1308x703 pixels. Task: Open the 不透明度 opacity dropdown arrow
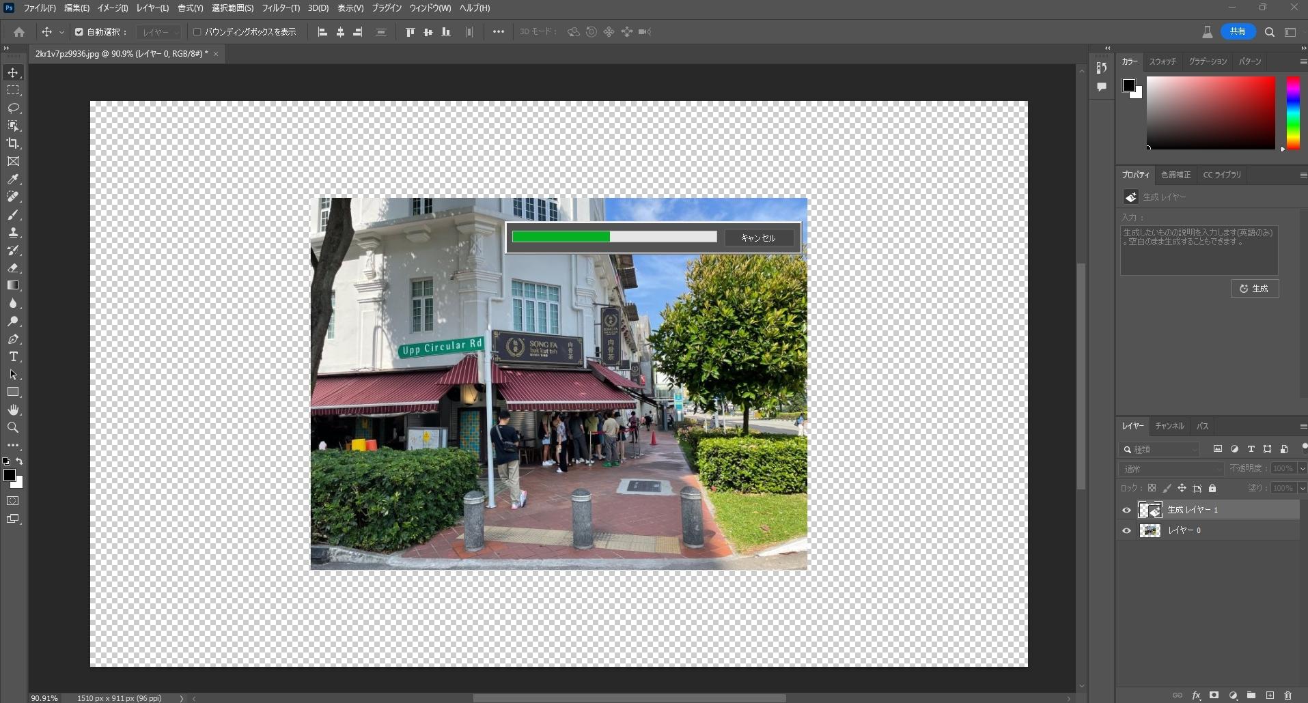[1302, 469]
